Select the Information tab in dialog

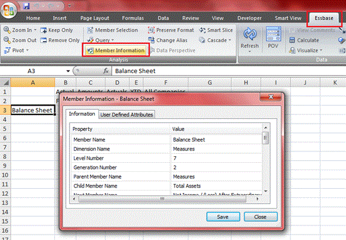[x=82, y=114]
